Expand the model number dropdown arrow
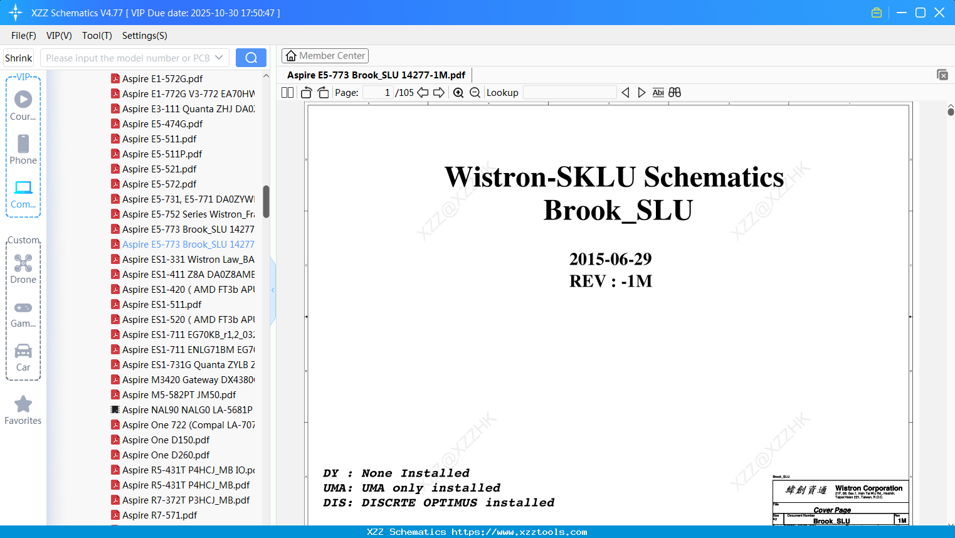955x538 pixels. tap(219, 58)
